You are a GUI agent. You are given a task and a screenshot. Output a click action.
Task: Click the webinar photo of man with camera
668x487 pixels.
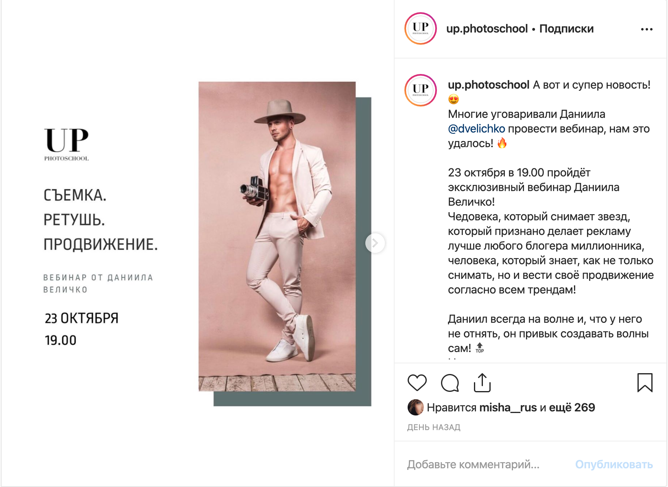(x=277, y=236)
